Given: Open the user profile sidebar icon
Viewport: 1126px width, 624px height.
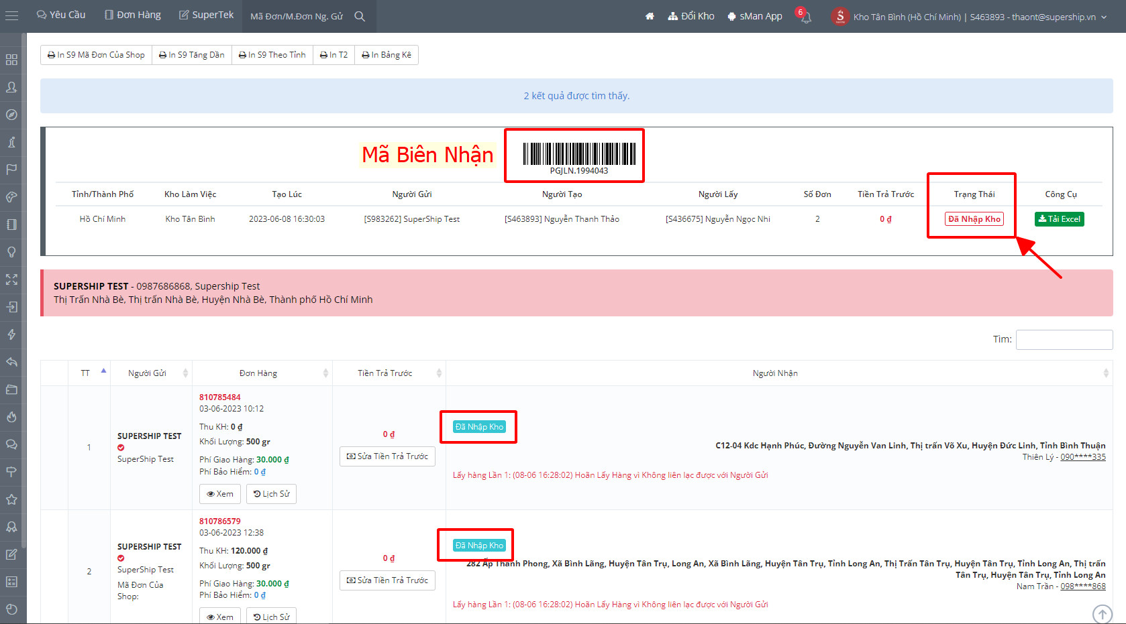Looking at the screenshot, I should 11,87.
